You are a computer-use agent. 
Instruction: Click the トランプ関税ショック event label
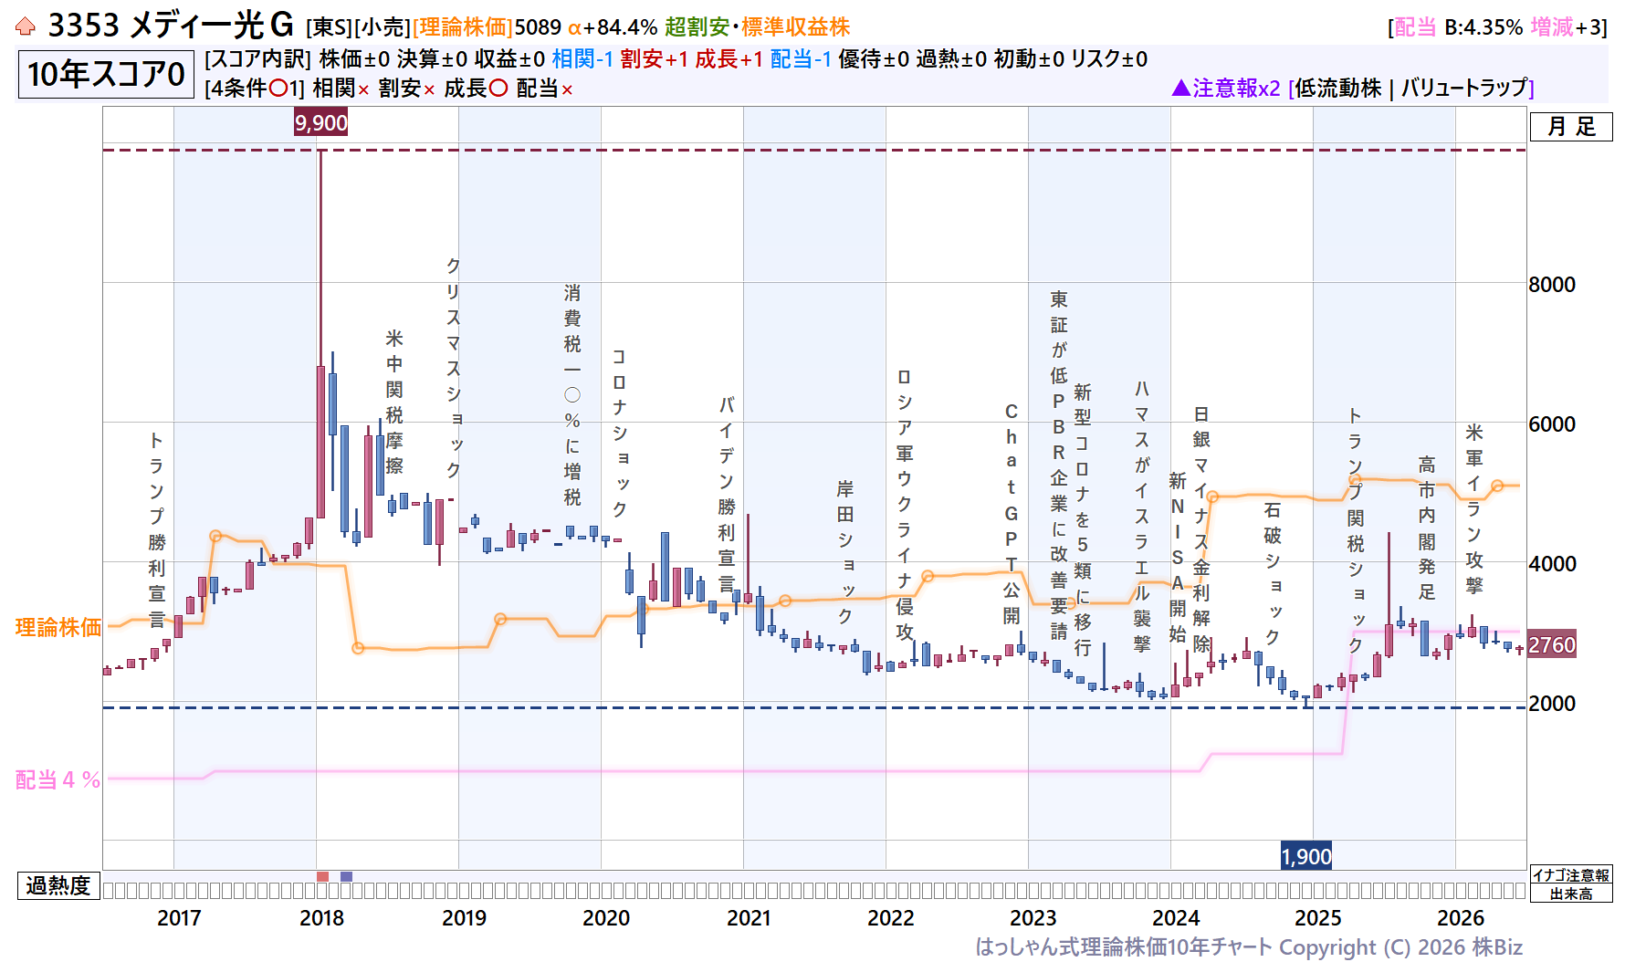[x=1356, y=529]
